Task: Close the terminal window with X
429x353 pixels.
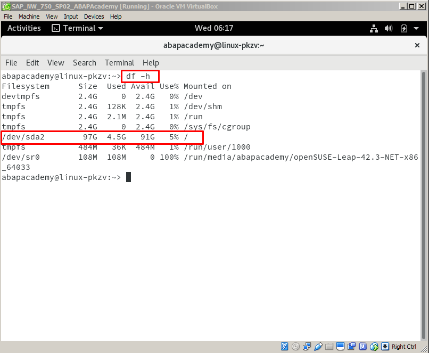Action: click(417, 45)
